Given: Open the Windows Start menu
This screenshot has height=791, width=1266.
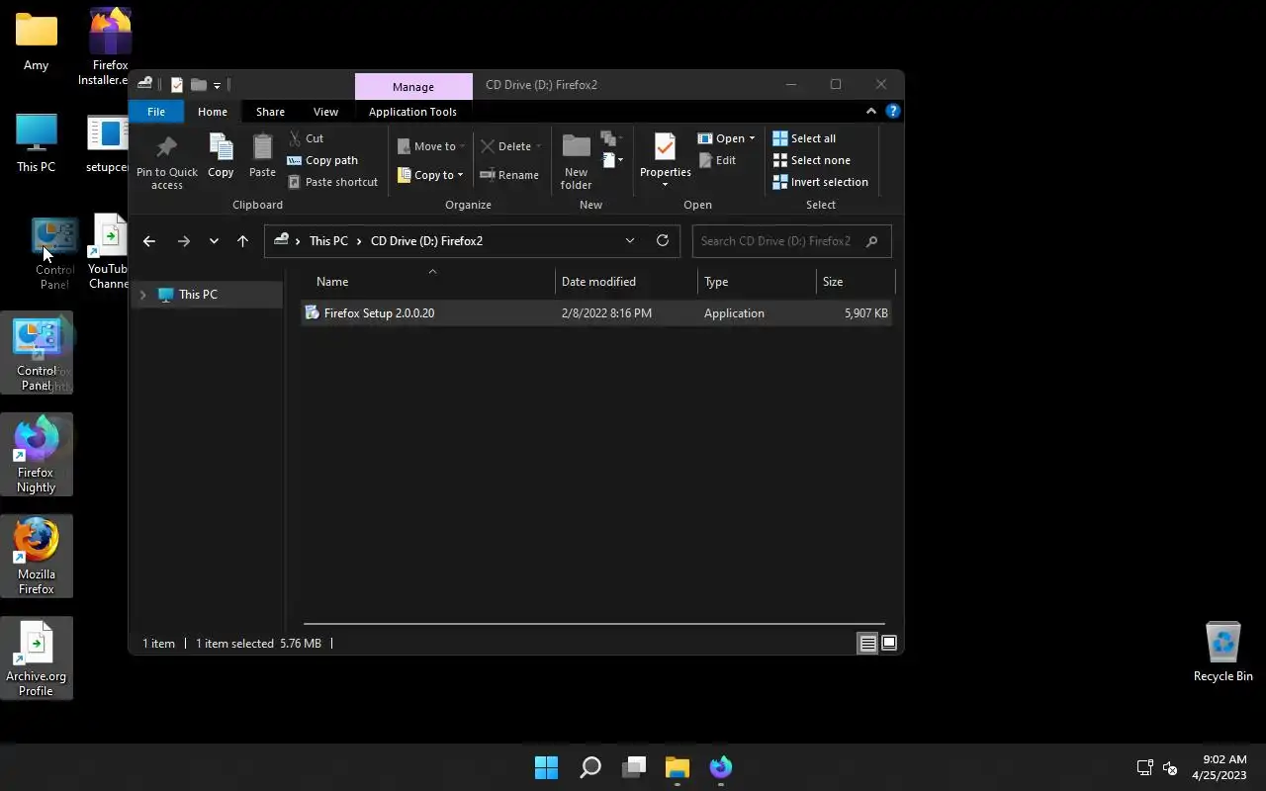Looking at the screenshot, I should point(546,767).
